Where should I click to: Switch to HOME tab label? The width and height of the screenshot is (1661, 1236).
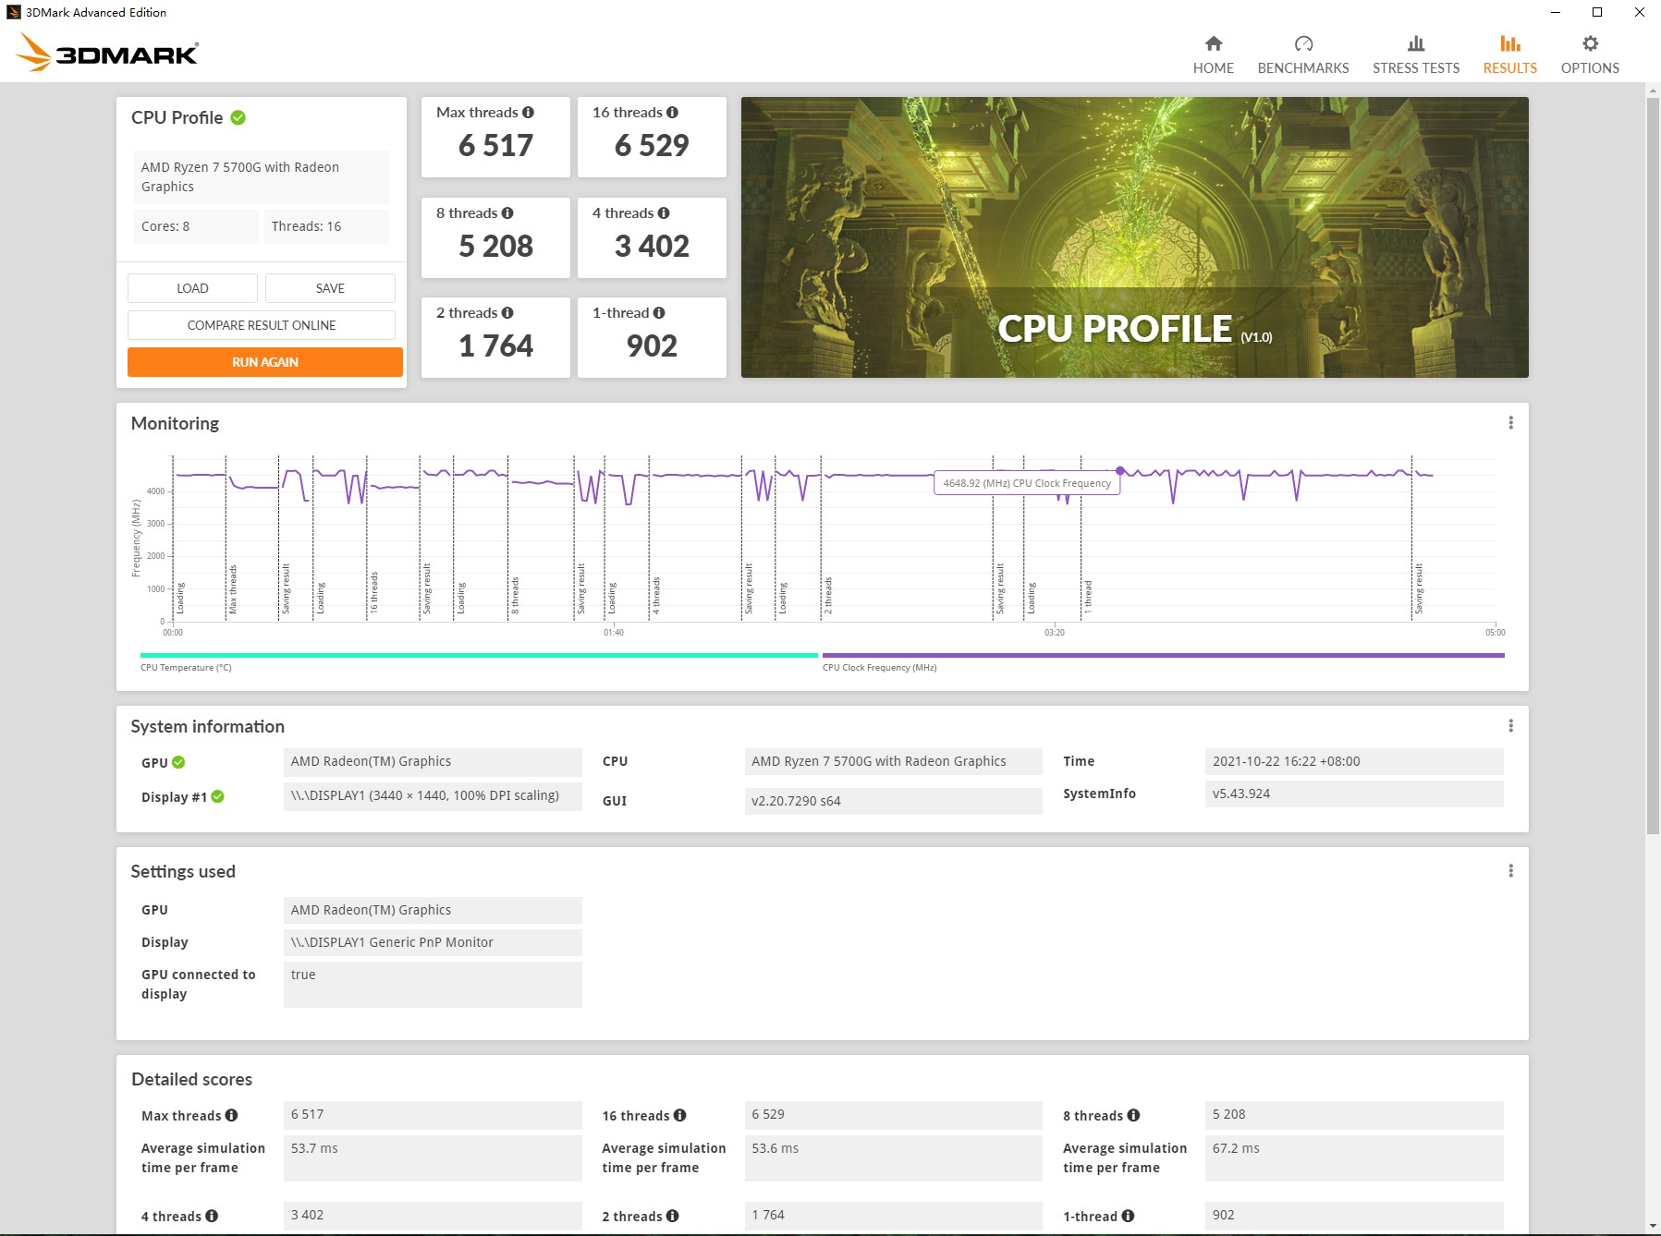tap(1213, 68)
